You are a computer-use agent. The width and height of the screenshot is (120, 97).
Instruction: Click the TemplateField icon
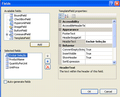click(11, 38)
